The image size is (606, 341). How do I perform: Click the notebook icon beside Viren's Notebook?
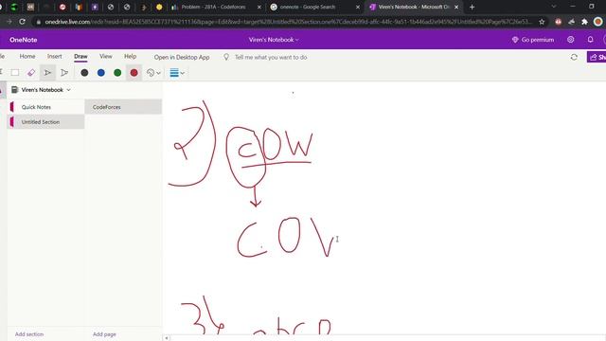(x=15, y=90)
